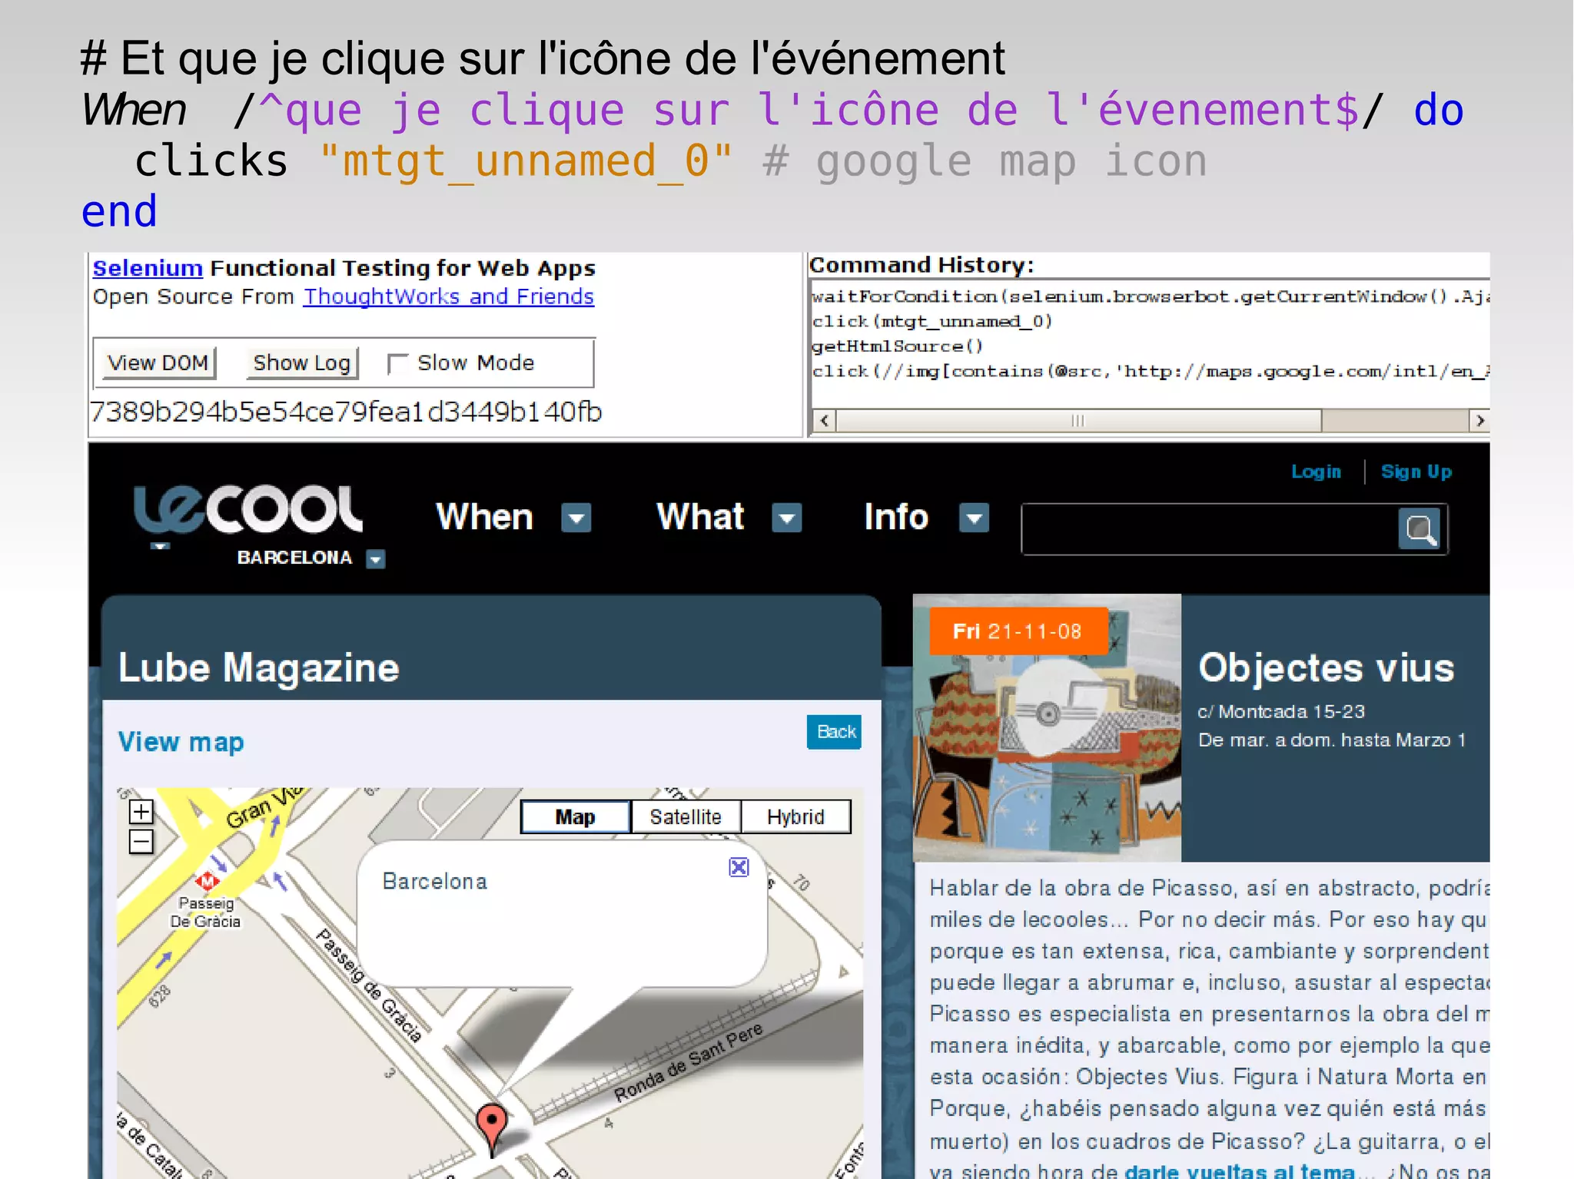Open the Barcelona city dropdown

(375, 558)
